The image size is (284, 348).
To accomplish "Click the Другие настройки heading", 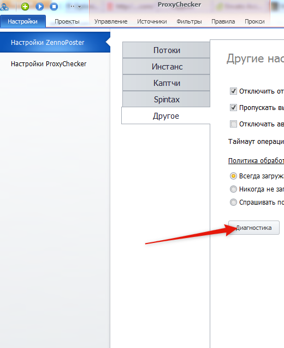I will point(255,59).
